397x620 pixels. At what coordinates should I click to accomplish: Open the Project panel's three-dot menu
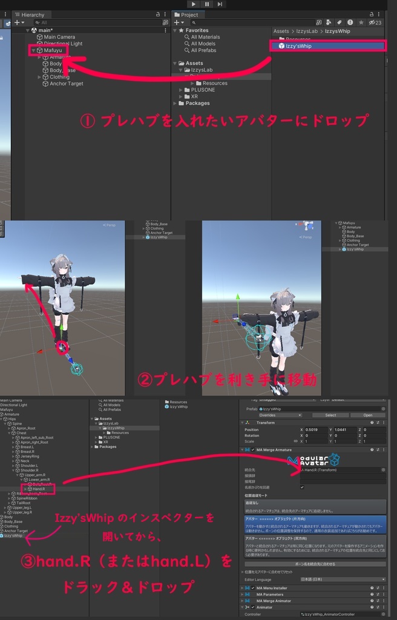click(x=378, y=15)
